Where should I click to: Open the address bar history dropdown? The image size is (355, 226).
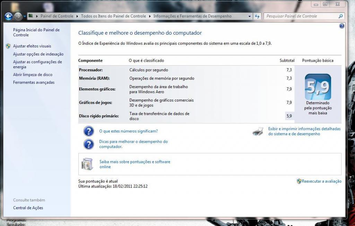pyautogui.click(x=250, y=16)
